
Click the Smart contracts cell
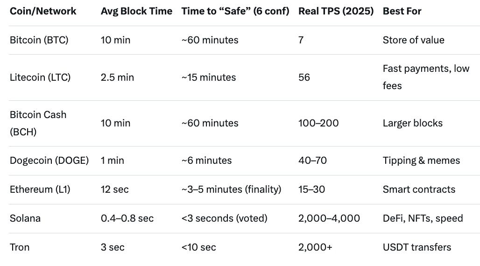pyautogui.click(x=419, y=189)
